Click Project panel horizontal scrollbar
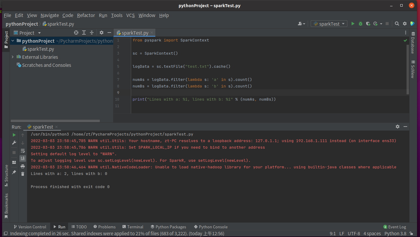The width and height of the screenshot is (420, 237). tap(55, 121)
